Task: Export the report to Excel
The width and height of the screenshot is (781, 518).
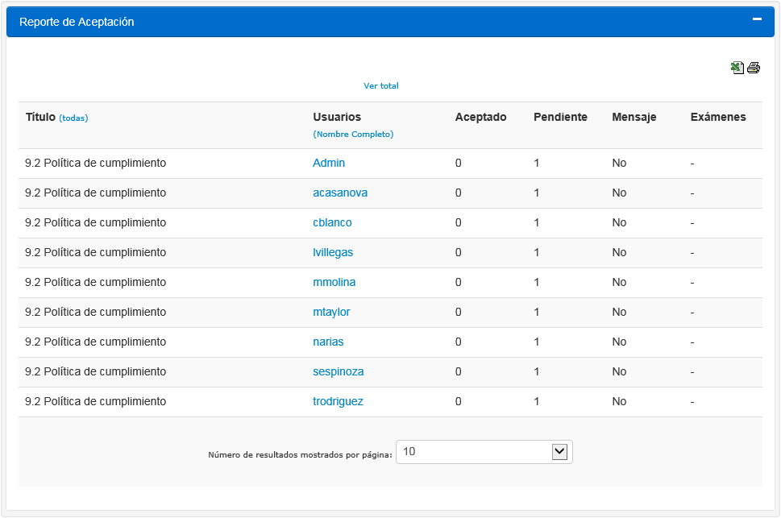Action: [x=737, y=68]
